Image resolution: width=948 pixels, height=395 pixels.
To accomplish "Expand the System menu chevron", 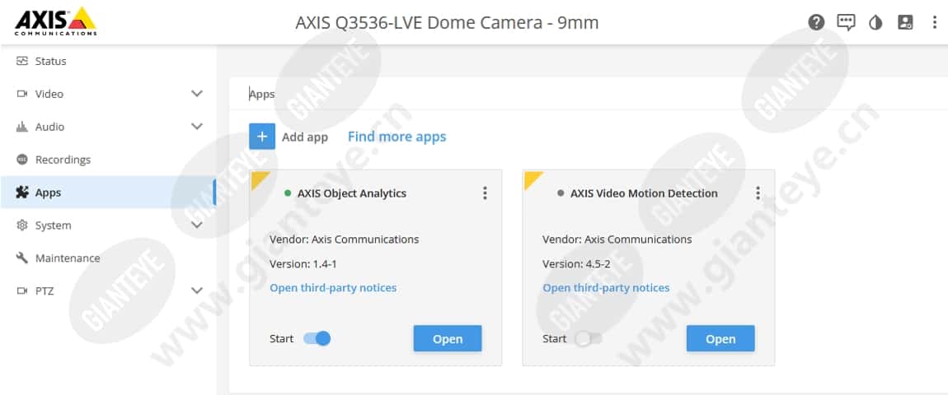I will point(197,225).
